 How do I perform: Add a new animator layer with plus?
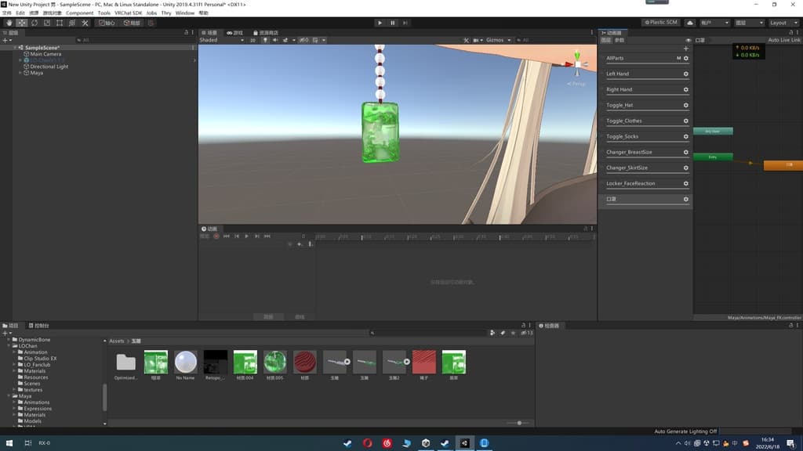pyautogui.click(x=685, y=49)
